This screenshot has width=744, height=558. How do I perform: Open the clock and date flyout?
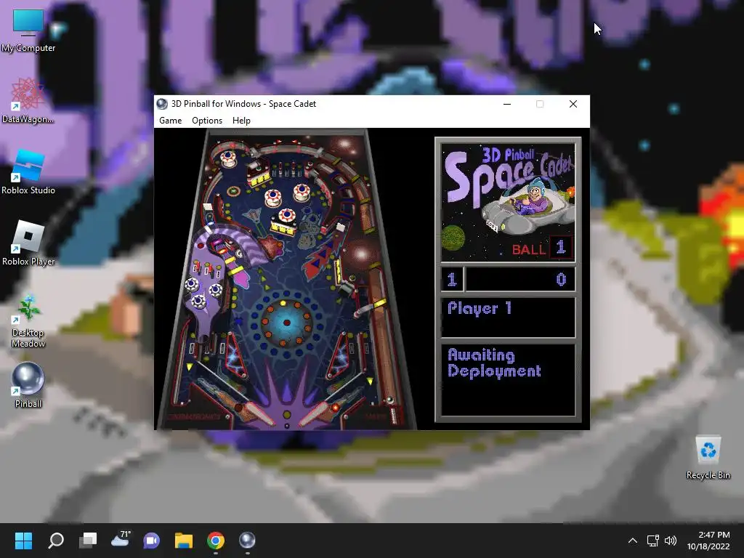coord(708,541)
